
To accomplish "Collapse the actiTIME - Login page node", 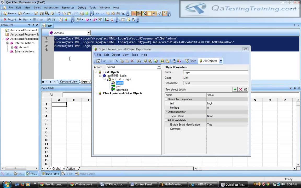I will click(x=105, y=79).
